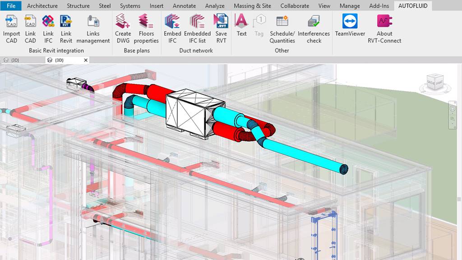Click the Import CAD tool
Screen dimensions: 462x260
(11, 29)
